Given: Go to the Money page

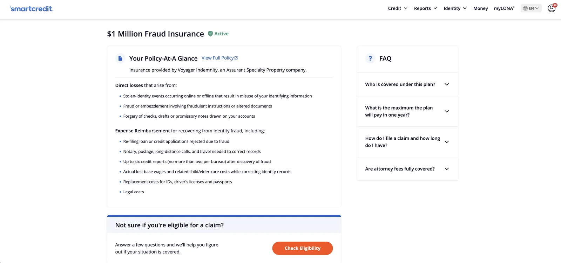Looking at the screenshot, I should 480,8.
